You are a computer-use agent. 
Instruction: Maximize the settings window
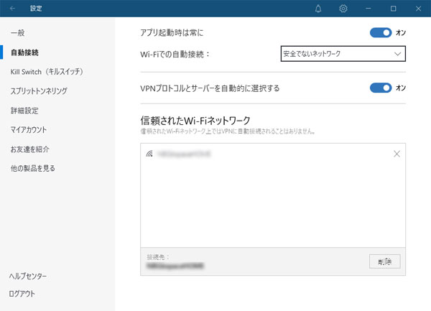coord(394,9)
